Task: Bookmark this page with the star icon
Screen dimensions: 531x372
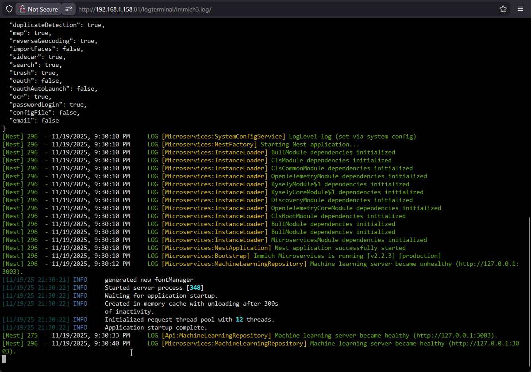Action: click(503, 9)
